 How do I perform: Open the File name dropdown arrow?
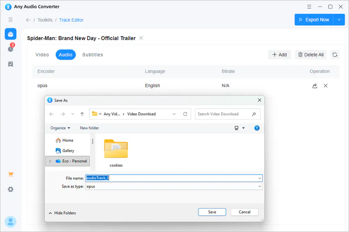(260, 178)
